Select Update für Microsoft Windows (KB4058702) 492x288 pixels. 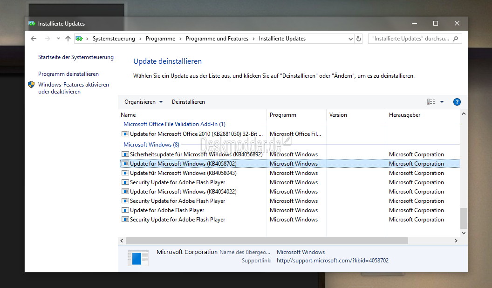point(290,164)
